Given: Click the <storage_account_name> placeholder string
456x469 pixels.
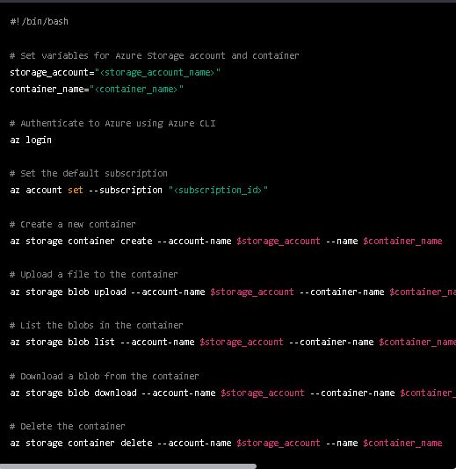Looking at the screenshot, I should (x=157, y=73).
